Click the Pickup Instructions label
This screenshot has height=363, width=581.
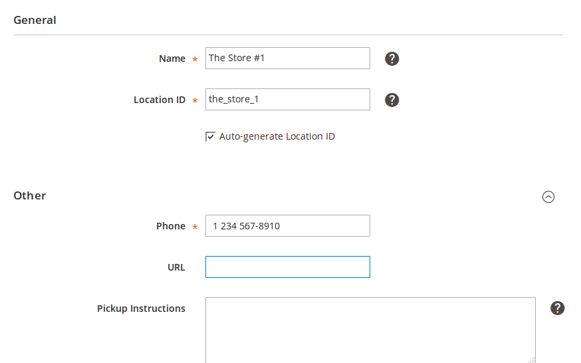(x=141, y=308)
